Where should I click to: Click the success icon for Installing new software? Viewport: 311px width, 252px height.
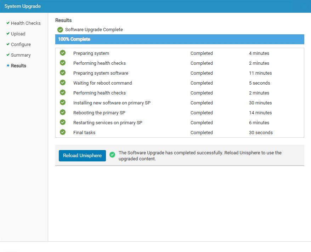tap(63, 102)
